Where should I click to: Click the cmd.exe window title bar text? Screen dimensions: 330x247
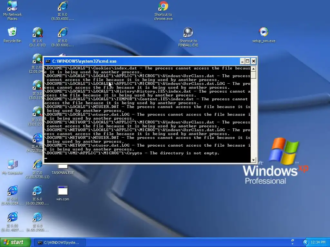point(84,61)
